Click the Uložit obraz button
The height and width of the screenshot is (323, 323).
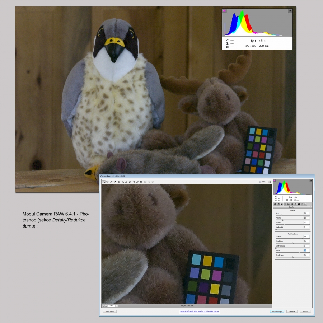110,312
